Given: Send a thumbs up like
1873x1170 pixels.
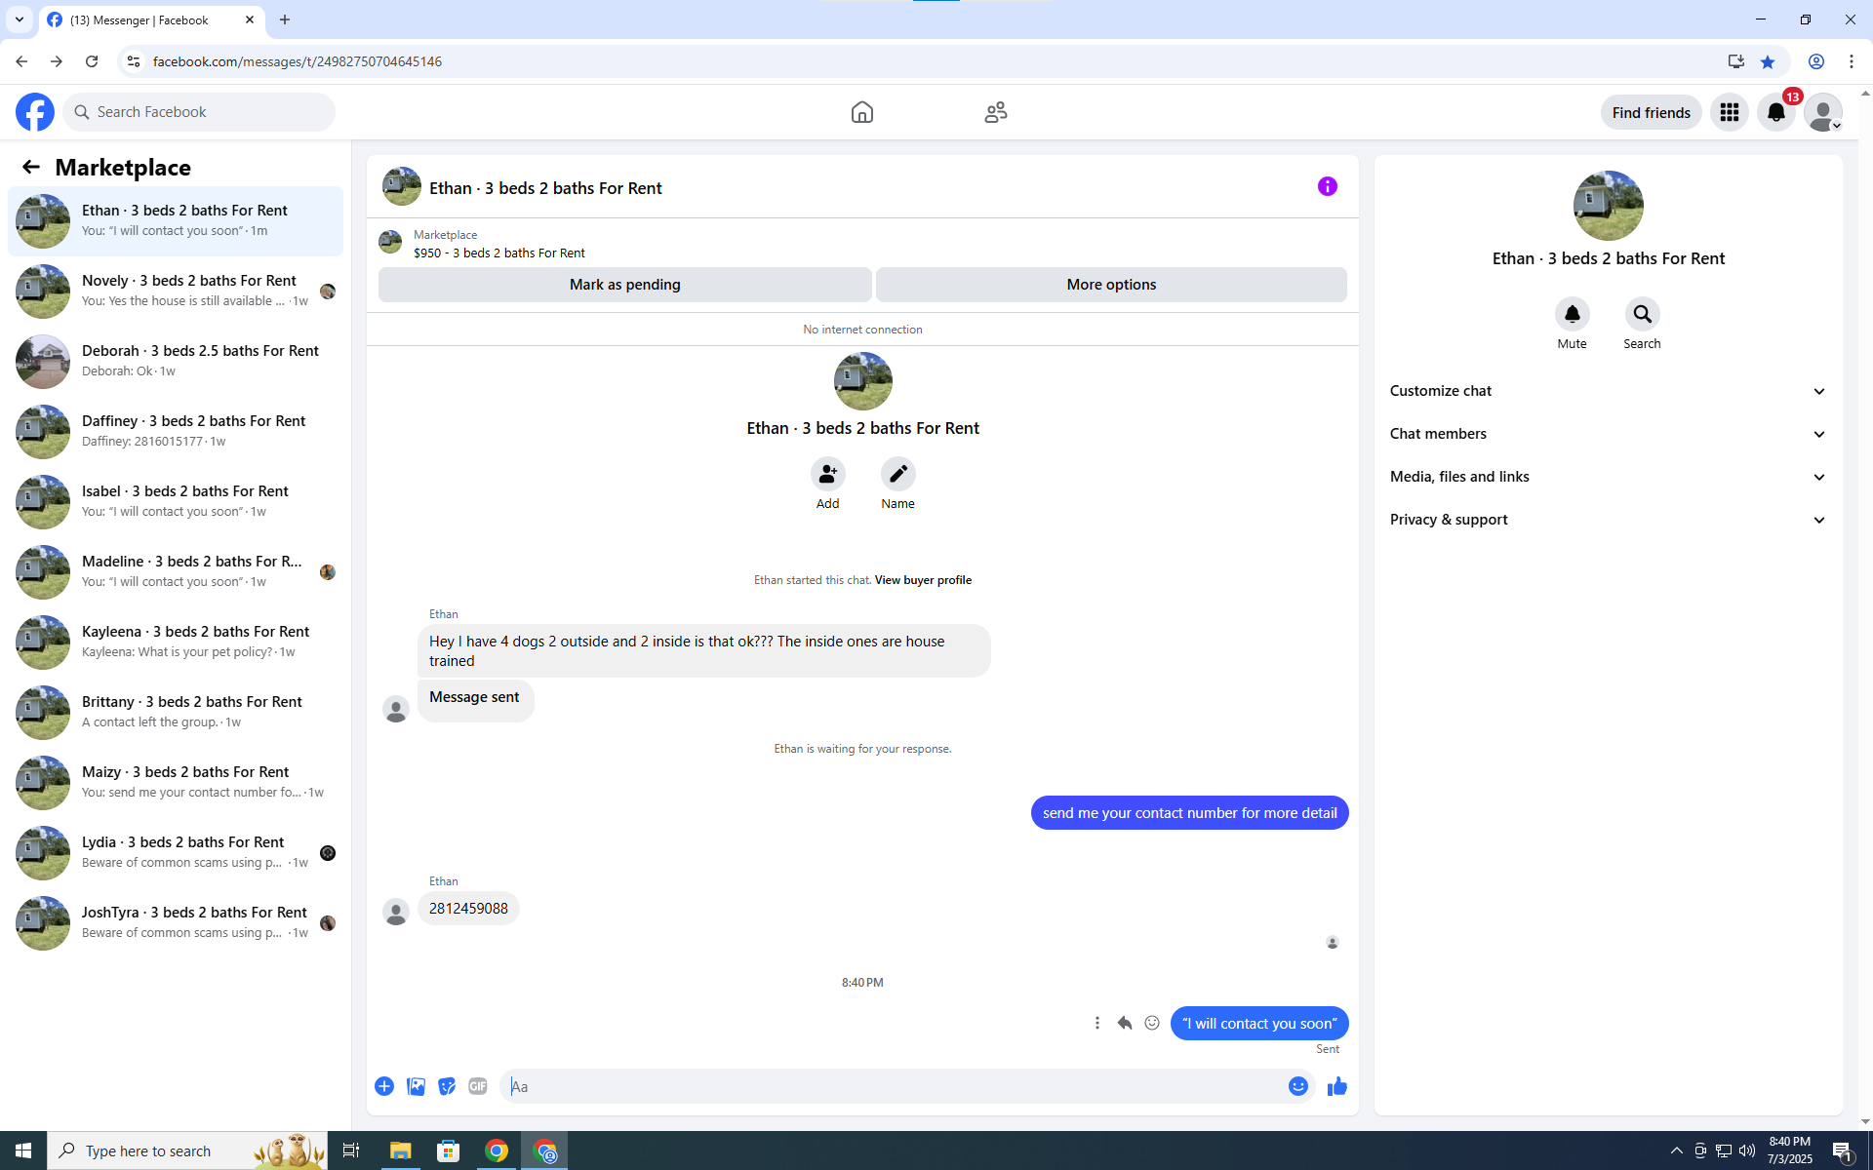Looking at the screenshot, I should pyautogui.click(x=1336, y=1086).
